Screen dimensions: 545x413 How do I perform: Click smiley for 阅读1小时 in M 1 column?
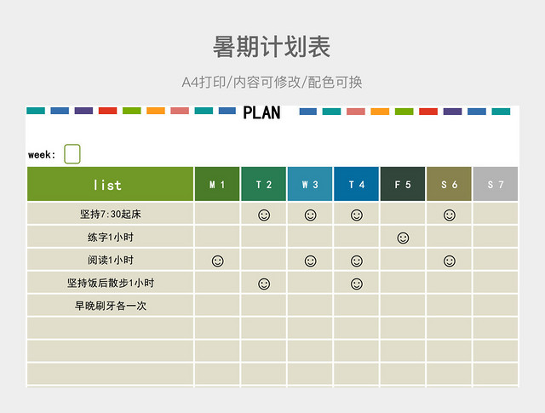click(218, 261)
